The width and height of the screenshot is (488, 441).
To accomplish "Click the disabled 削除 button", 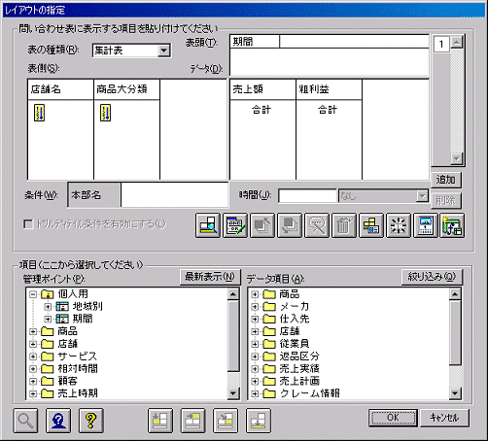I will [446, 201].
